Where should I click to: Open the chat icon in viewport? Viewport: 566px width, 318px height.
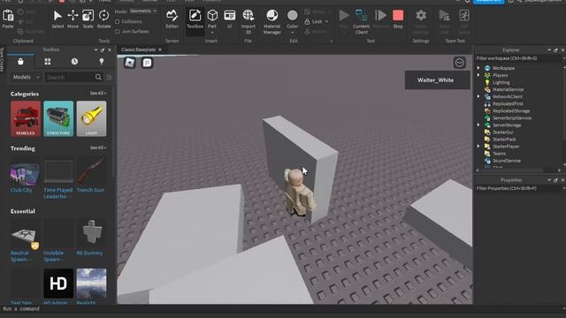pos(147,63)
